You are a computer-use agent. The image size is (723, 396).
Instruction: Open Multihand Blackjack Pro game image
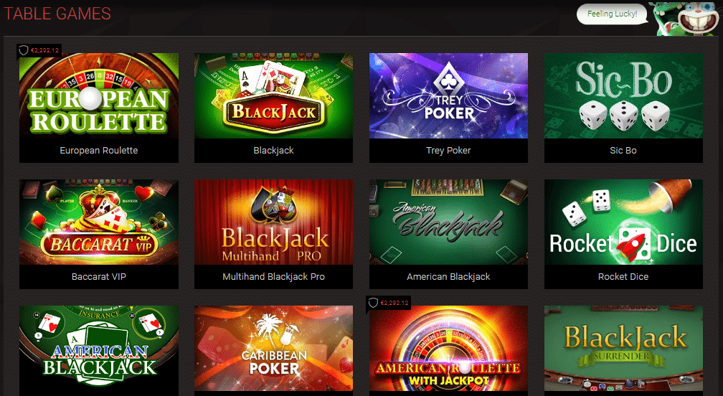click(x=273, y=222)
